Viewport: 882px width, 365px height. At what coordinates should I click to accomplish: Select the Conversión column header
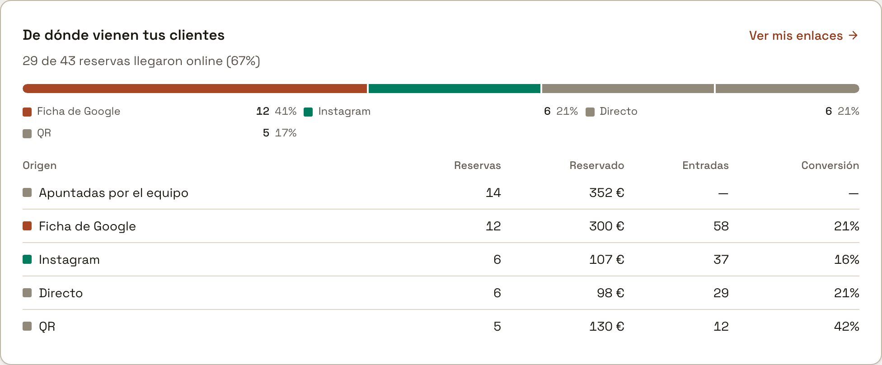pos(830,165)
